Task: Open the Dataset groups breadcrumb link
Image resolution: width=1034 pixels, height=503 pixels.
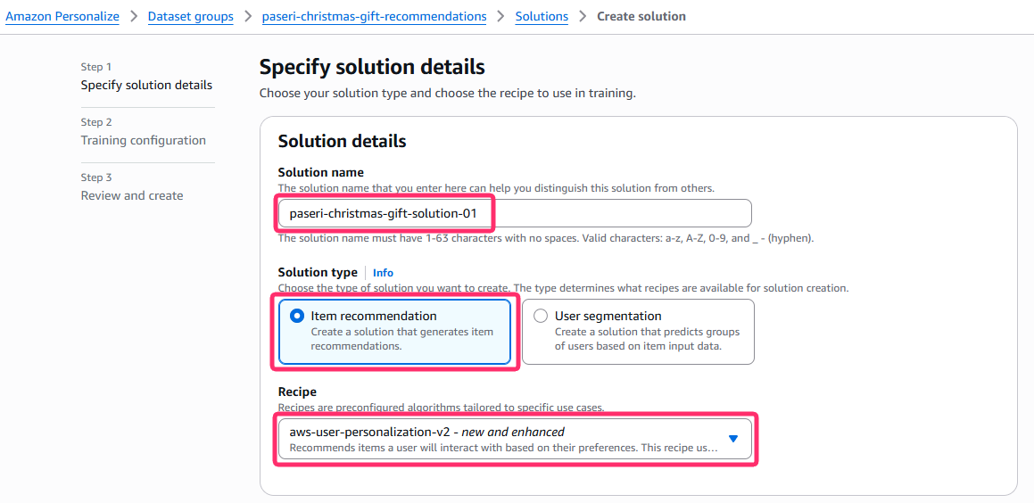Action: coord(190,17)
